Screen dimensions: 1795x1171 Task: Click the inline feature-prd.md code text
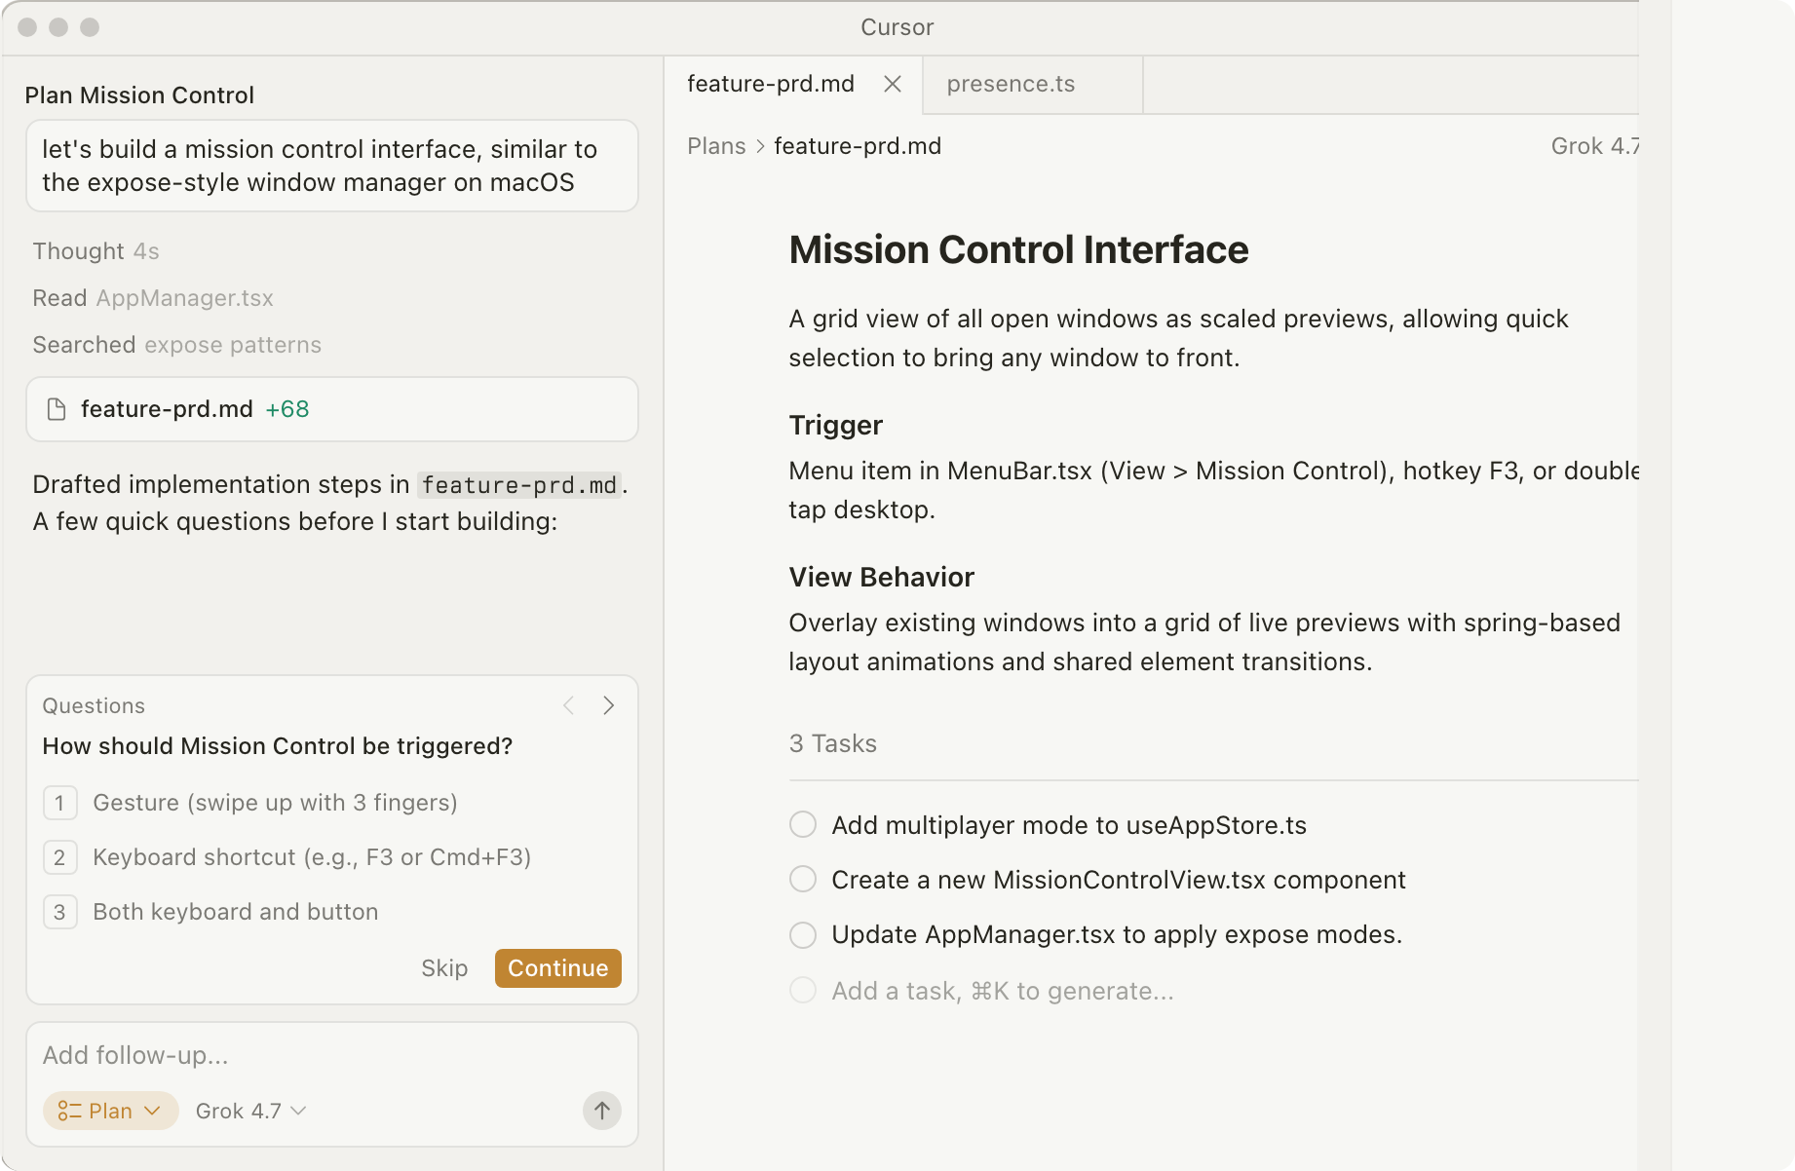coord(519,485)
